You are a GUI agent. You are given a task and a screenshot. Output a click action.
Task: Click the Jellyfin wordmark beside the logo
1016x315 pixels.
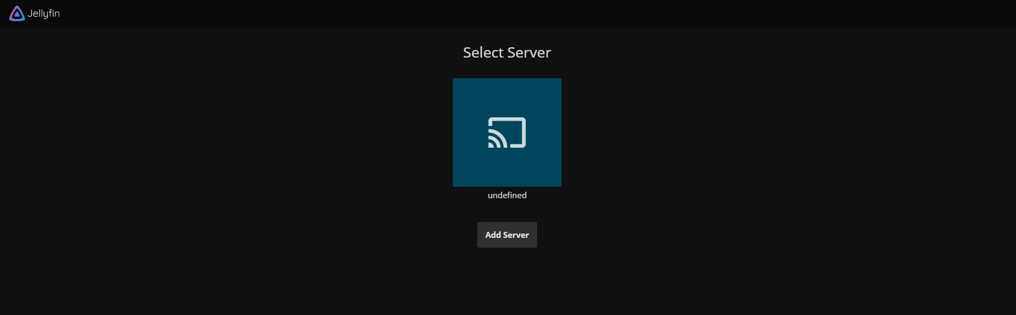pos(43,14)
